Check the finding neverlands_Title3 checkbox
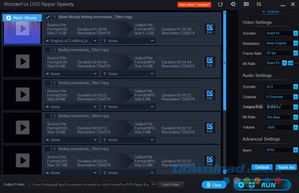Image resolution: width=299 pixels, height=193 pixels. 48,83
